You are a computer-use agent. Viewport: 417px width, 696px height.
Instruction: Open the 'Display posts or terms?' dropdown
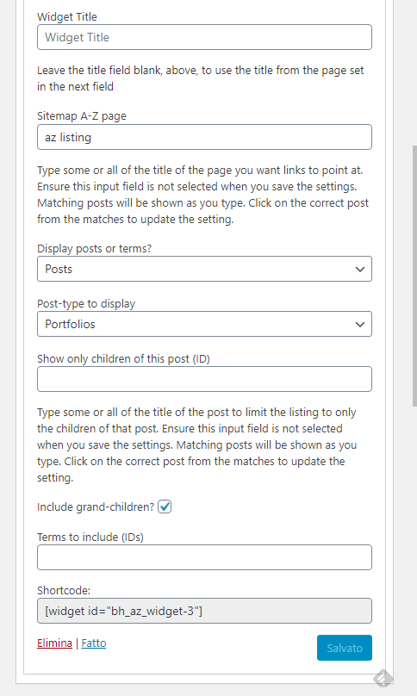[x=204, y=269]
